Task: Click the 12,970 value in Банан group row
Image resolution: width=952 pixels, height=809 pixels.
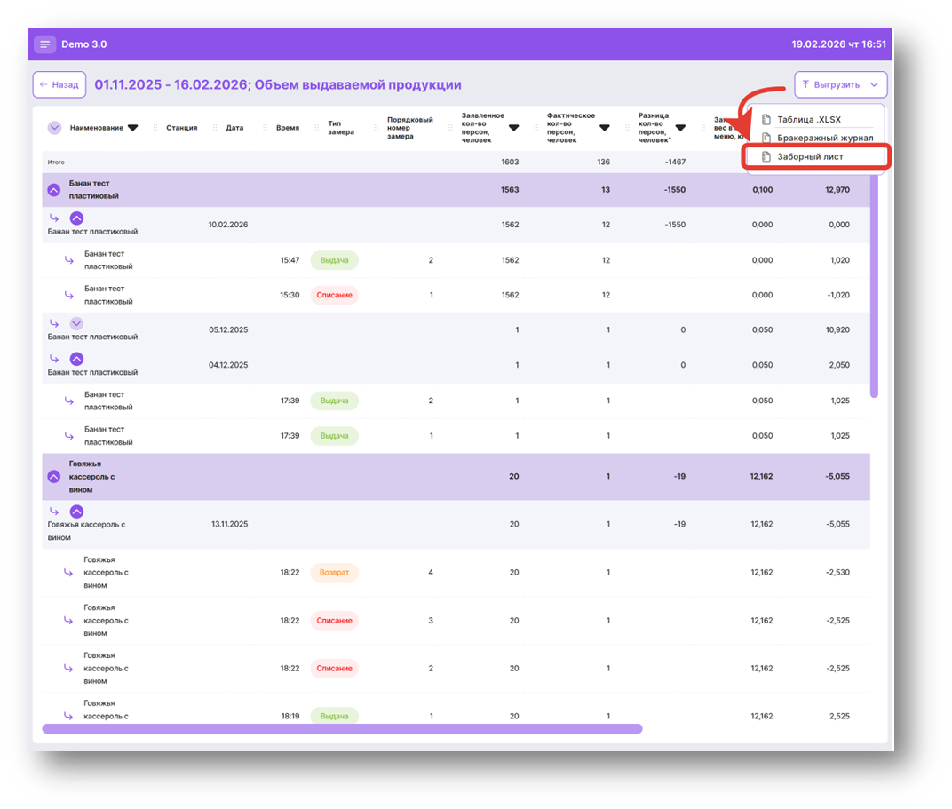Action: coord(837,190)
